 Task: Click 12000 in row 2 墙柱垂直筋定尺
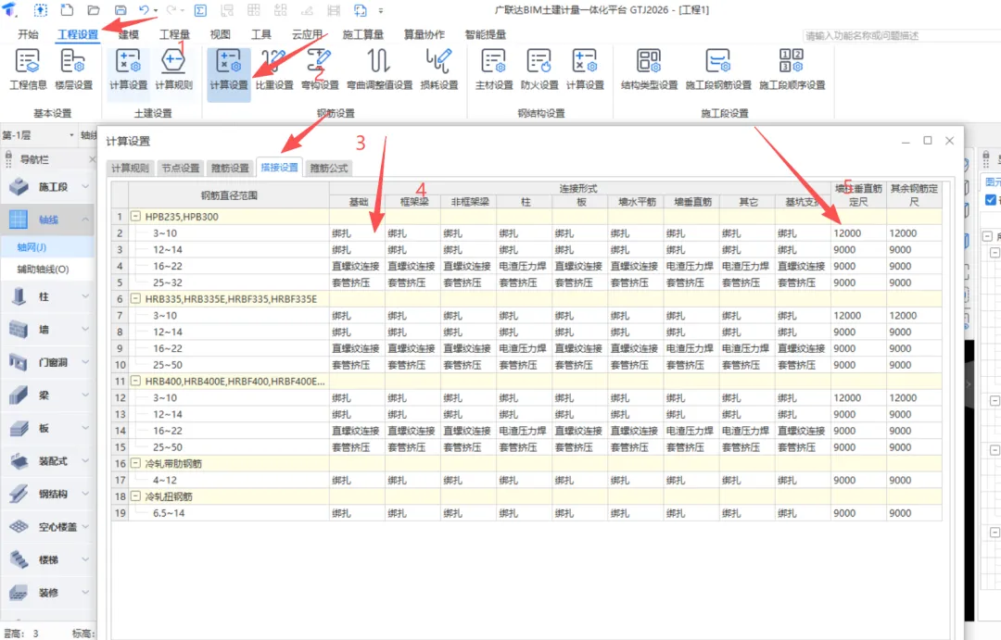[858, 232]
